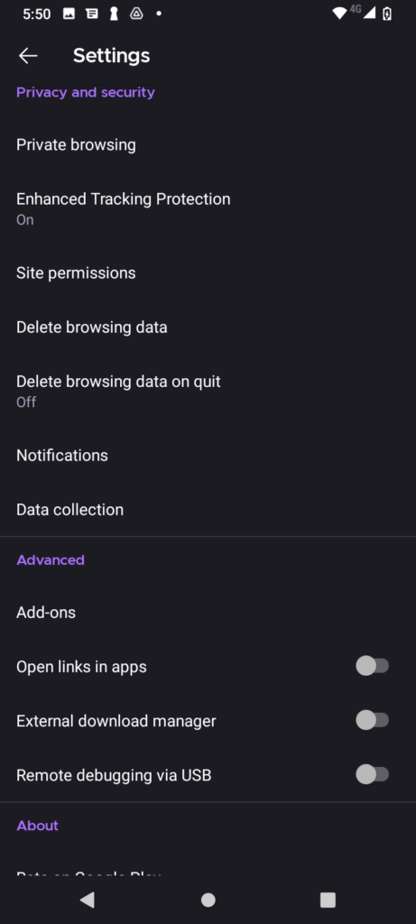Tap the keyhole notification icon in status bar

(114, 14)
